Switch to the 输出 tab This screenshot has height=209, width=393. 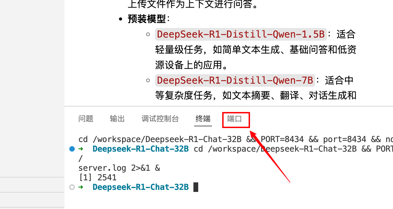[117, 119]
